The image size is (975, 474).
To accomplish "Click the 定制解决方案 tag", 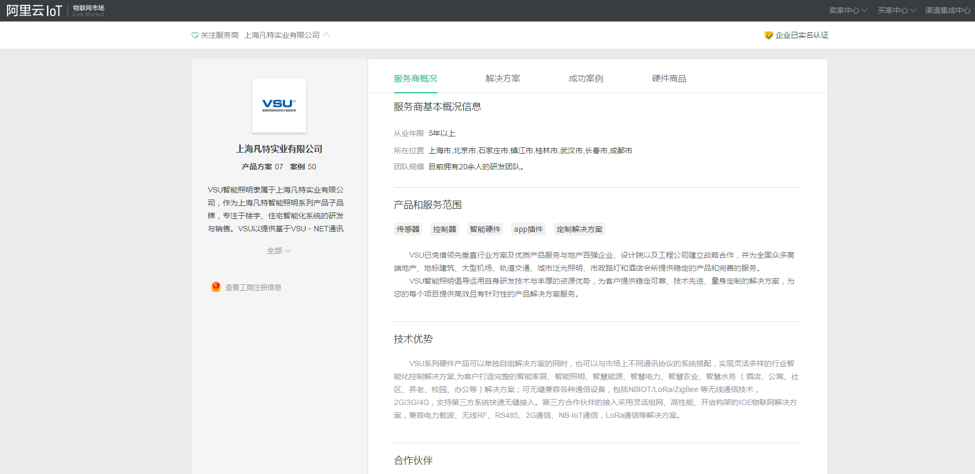I will coord(579,229).
